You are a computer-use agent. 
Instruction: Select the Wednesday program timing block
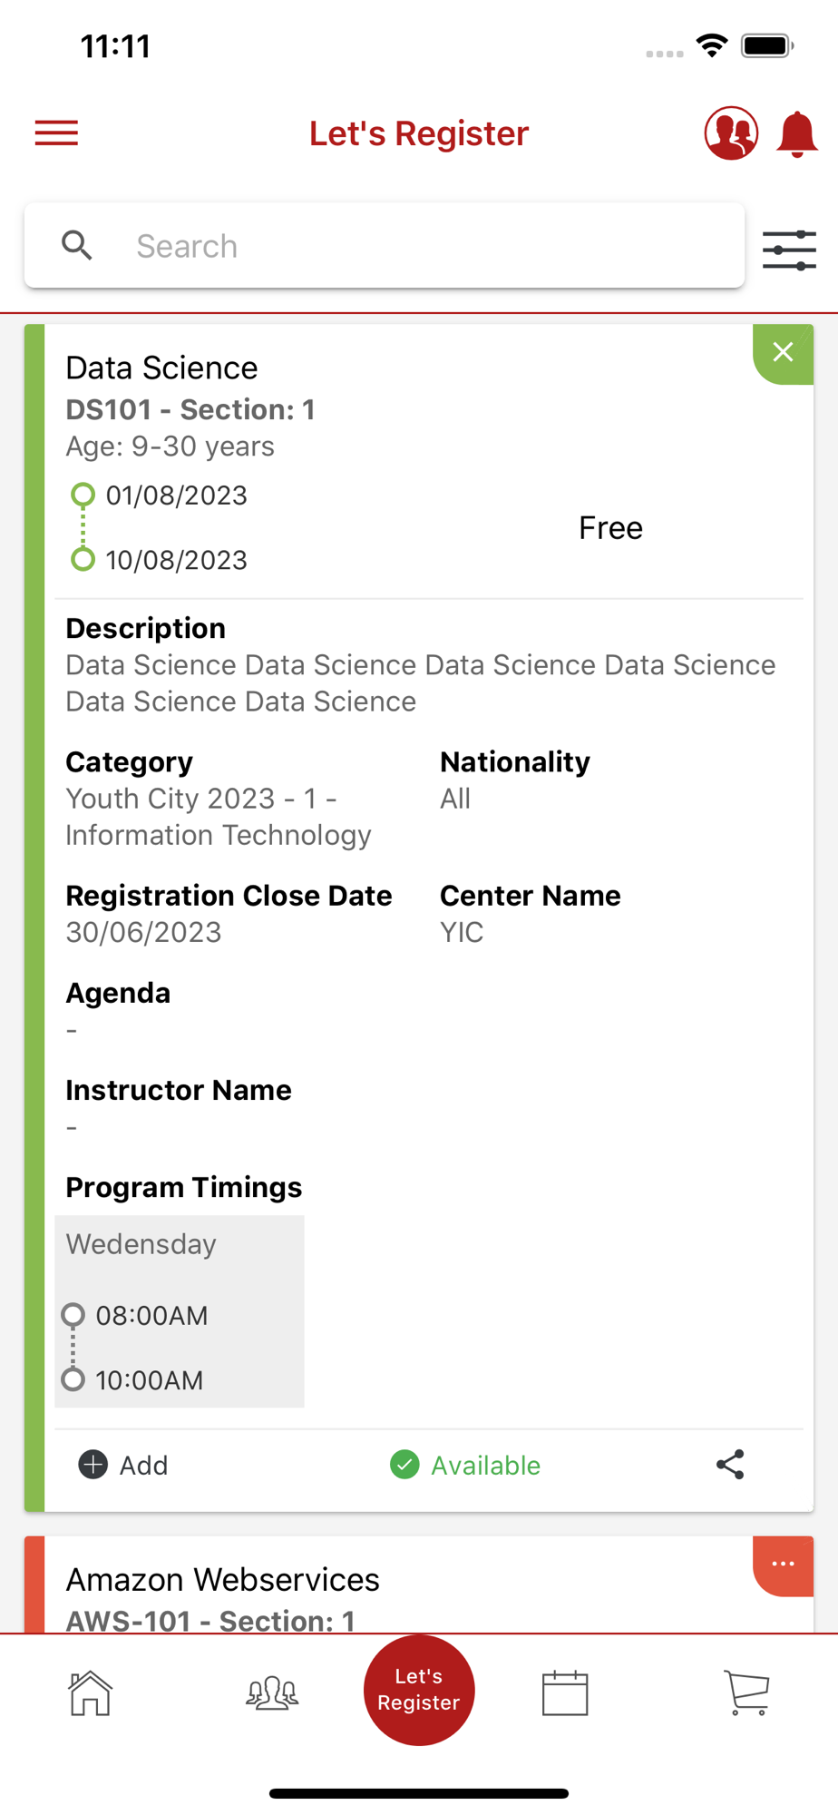pos(180,1310)
